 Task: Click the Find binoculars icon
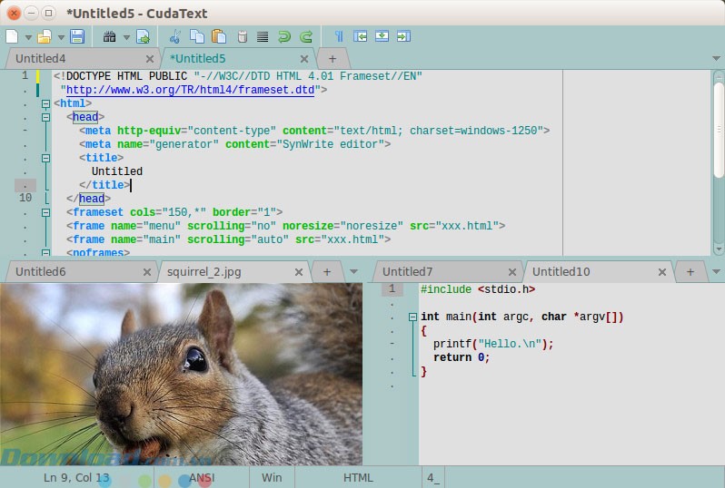[x=110, y=37]
